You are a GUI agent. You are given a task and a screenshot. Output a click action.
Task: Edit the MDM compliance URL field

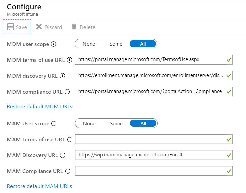pyautogui.click(x=154, y=91)
